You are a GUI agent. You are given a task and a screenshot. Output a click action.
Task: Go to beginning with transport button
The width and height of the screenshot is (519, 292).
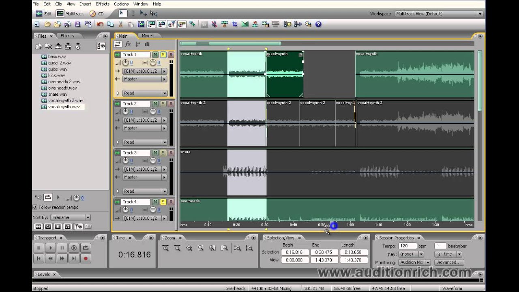tap(39, 258)
